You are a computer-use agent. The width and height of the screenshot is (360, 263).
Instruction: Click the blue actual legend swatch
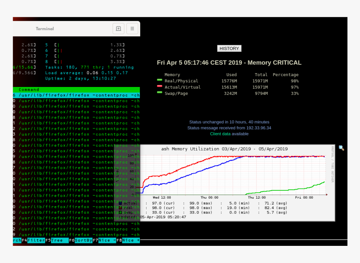click(120, 203)
